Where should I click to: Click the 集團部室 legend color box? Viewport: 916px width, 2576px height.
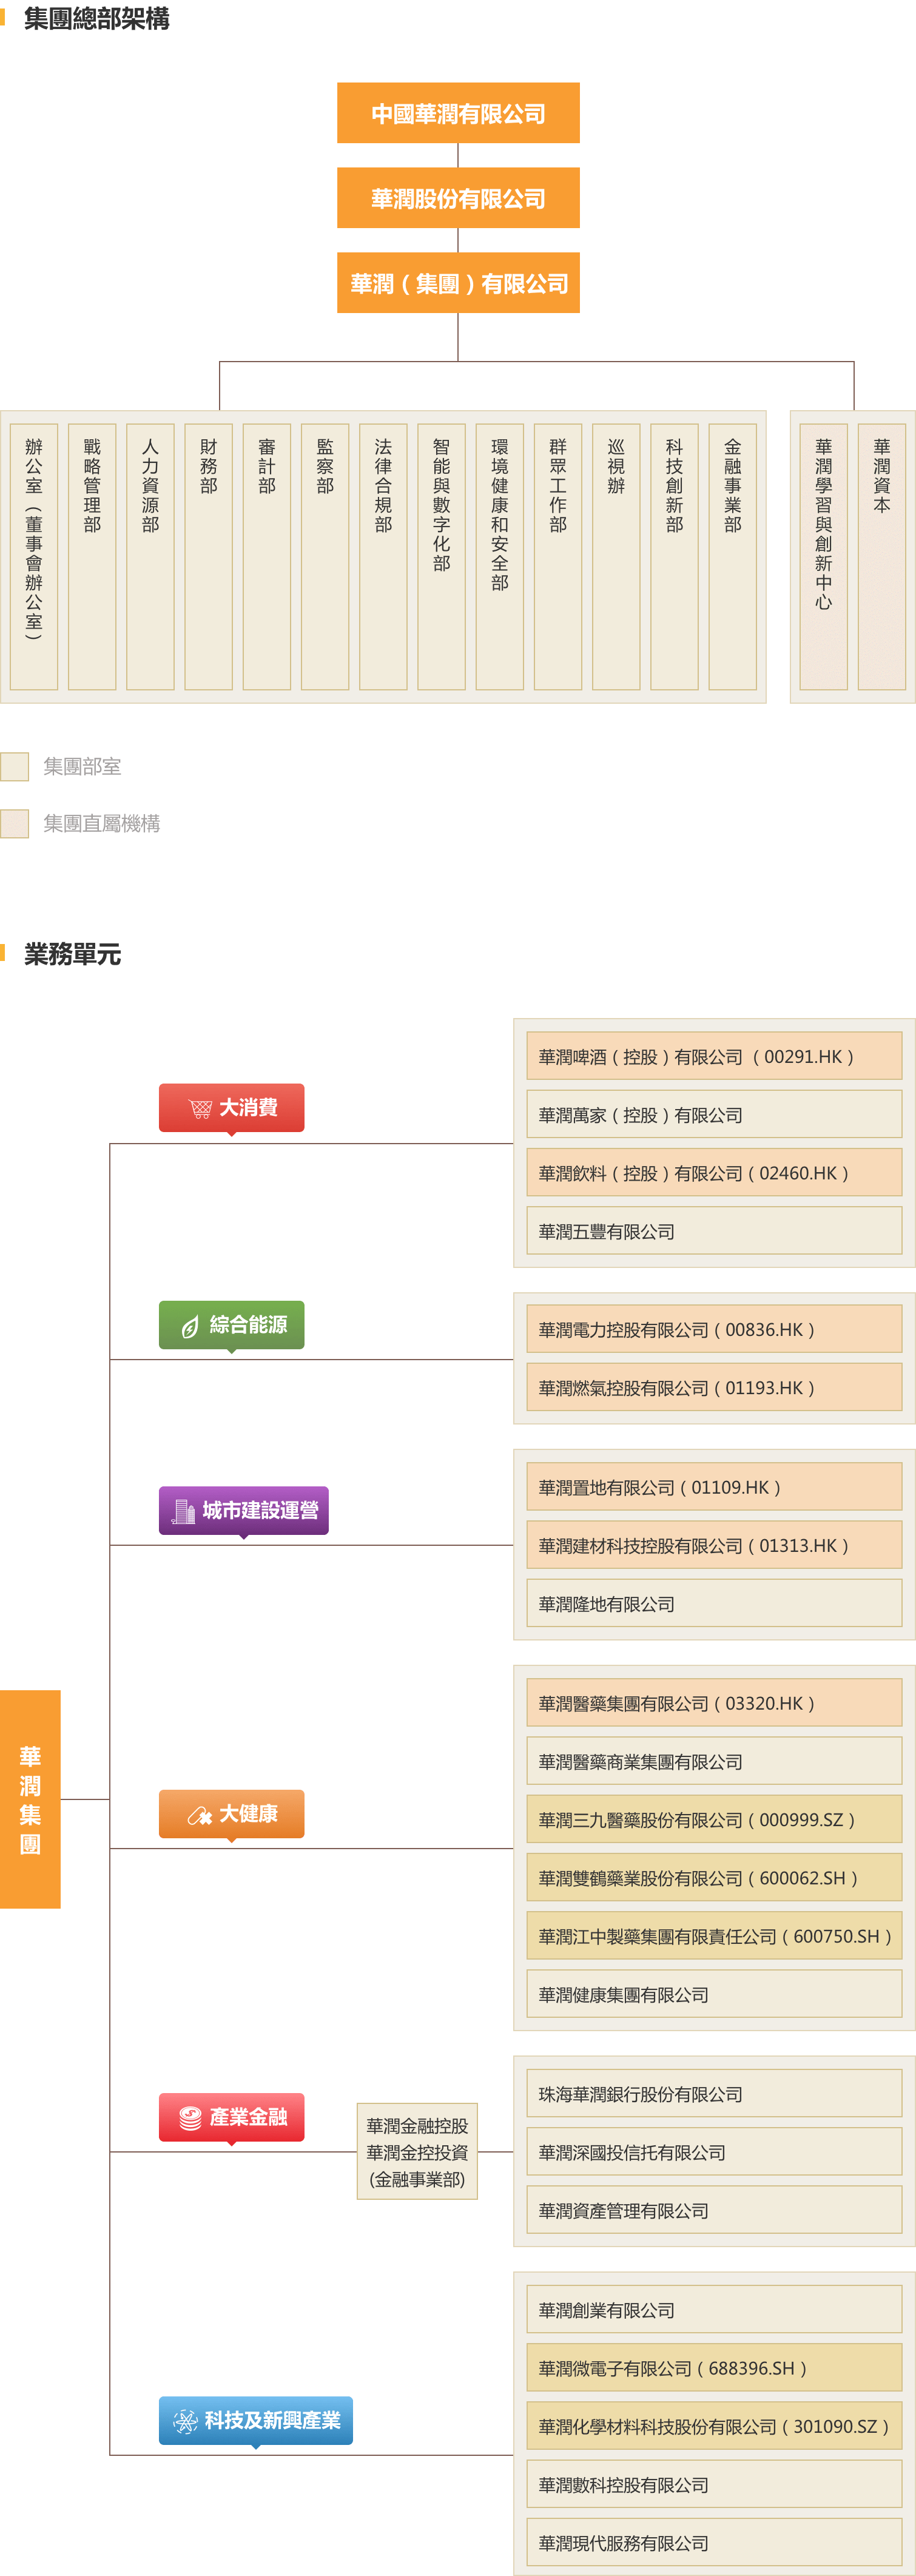(15, 767)
